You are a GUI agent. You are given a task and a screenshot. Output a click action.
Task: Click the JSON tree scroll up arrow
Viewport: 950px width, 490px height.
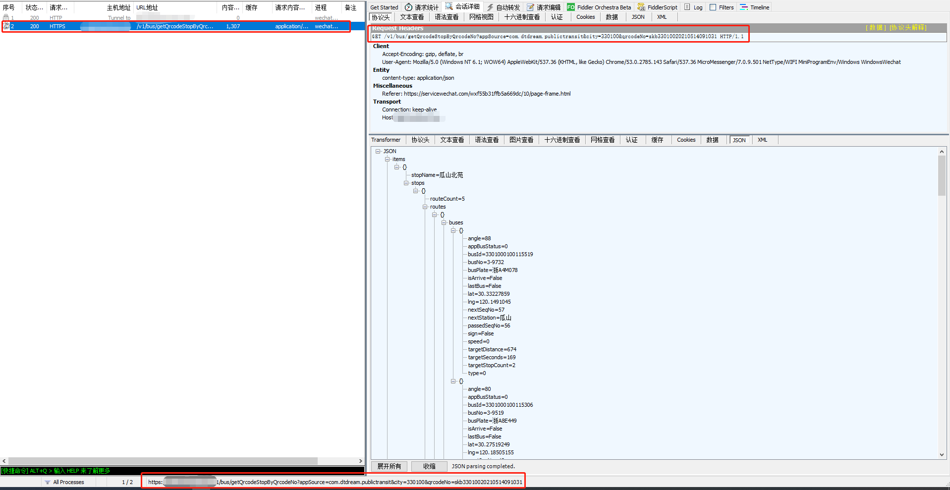coord(942,152)
